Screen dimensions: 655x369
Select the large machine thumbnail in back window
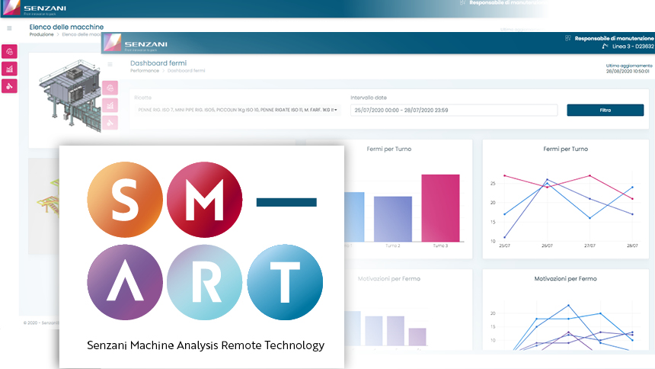pyautogui.click(x=70, y=96)
